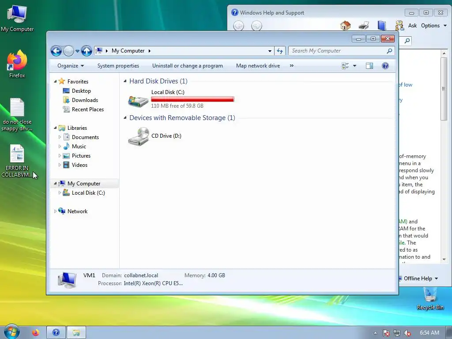
Task: Open the address bar history dropdown
Action: pyautogui.click(x=270, y=51)
